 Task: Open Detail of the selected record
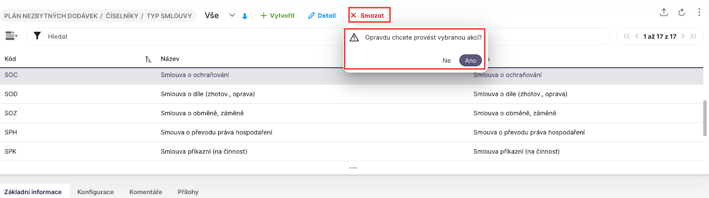pyautogui.click(x=322, y=15)
